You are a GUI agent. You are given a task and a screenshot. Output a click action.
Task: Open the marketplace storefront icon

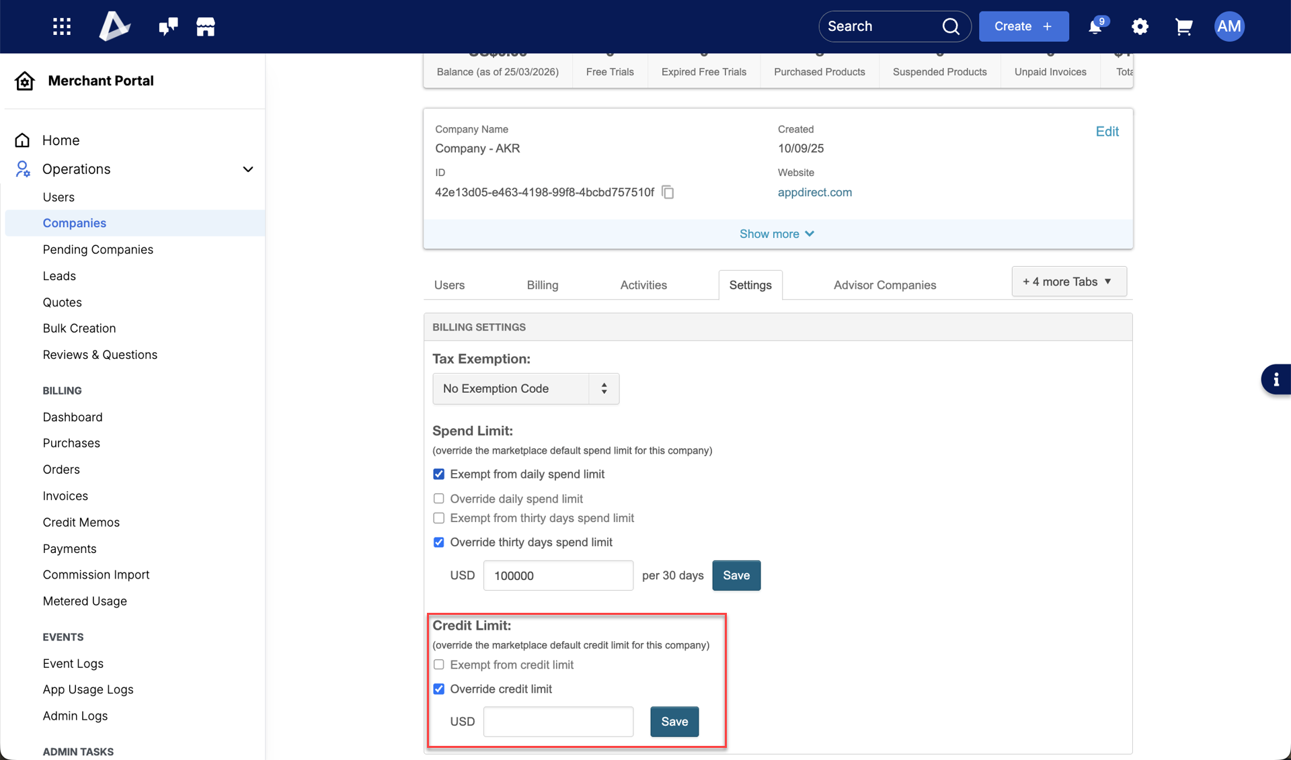[205, 26]
